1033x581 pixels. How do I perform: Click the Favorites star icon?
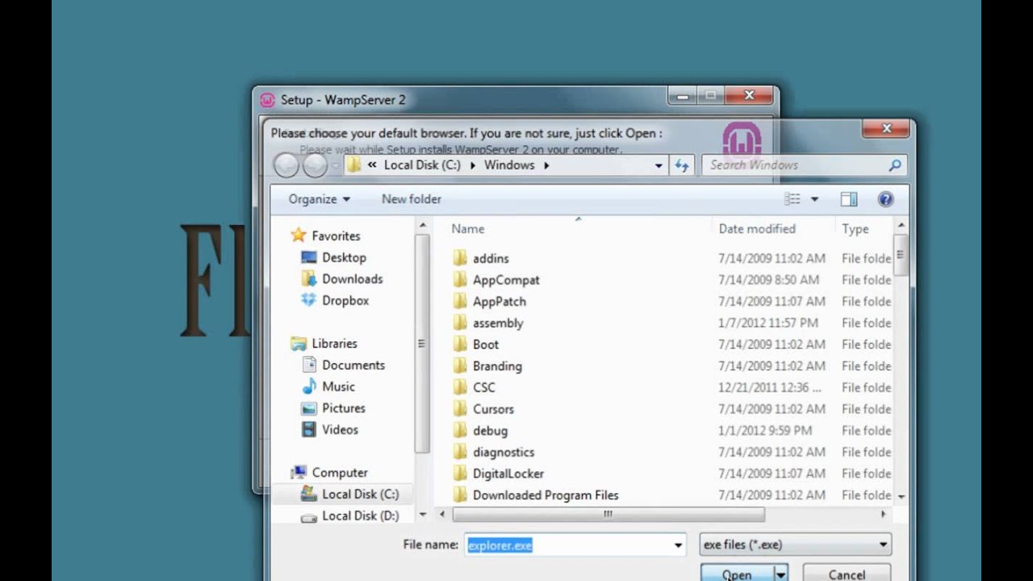click(299, 236)
